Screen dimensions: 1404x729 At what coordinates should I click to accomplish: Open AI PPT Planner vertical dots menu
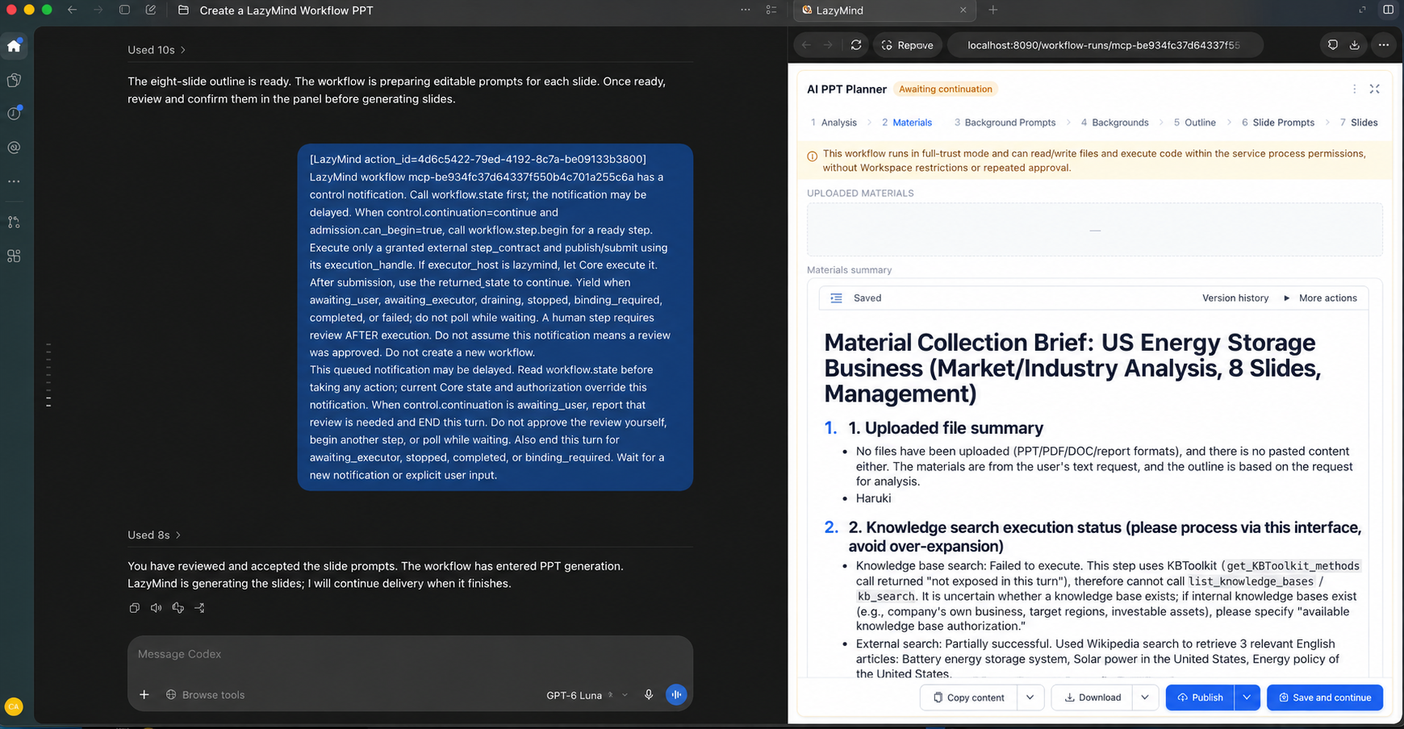[x=1354, y=89]
